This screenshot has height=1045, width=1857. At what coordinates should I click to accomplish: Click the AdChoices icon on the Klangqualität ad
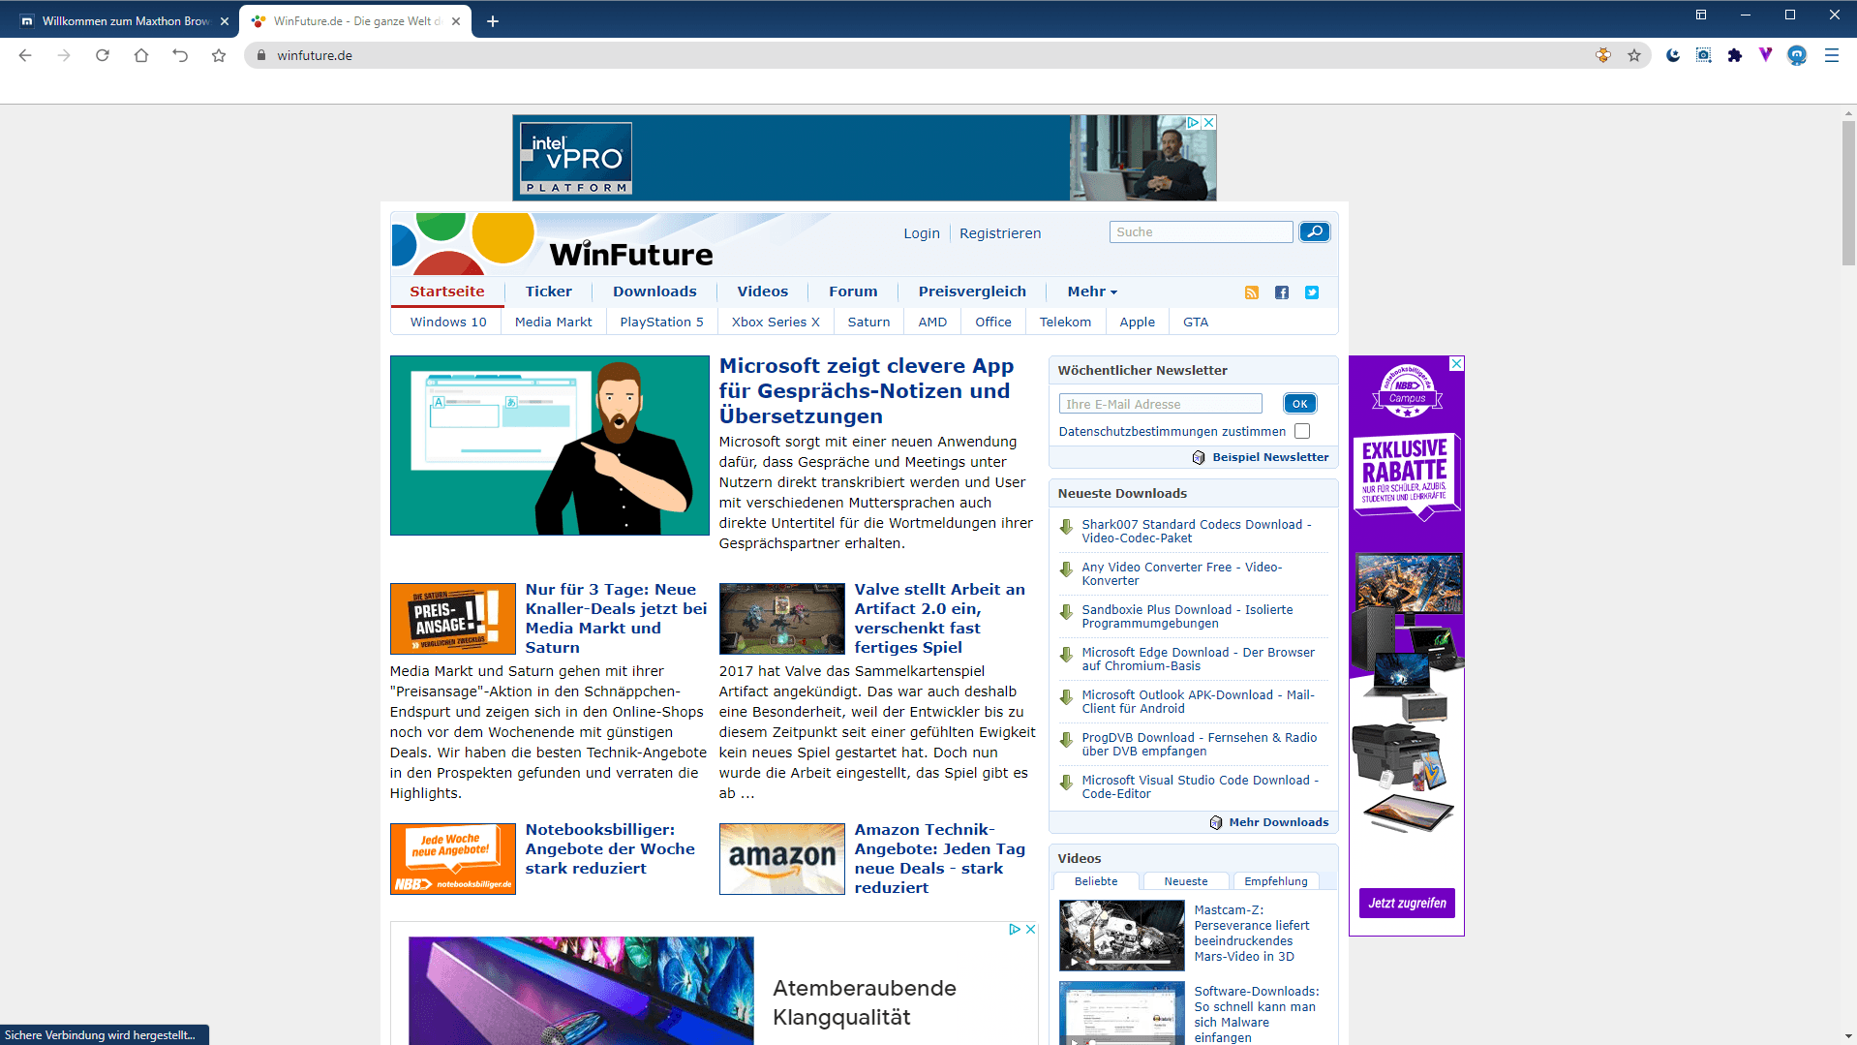(1015, 929)
